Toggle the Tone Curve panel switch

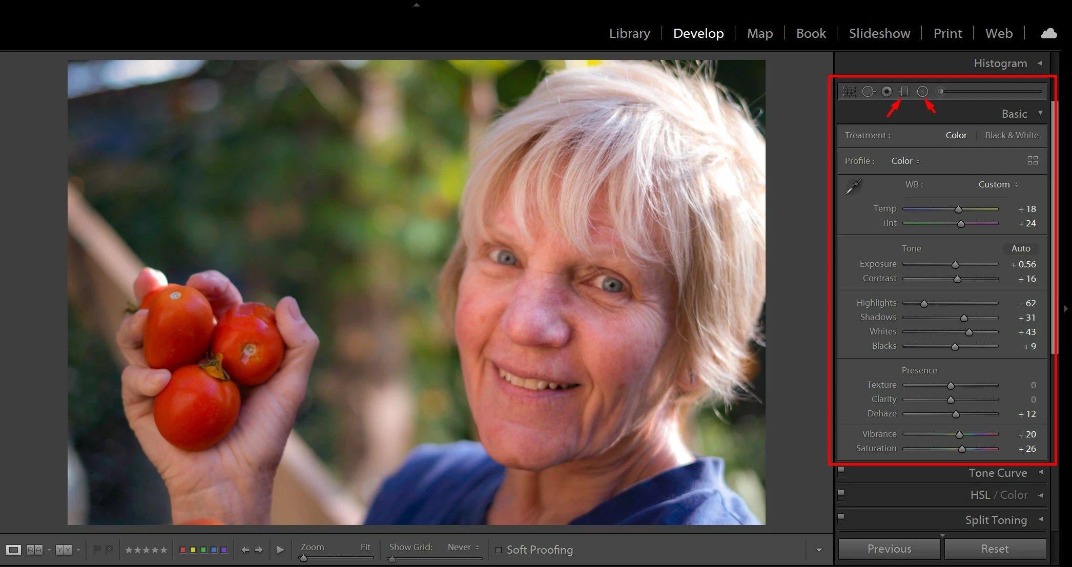click(x=841, y=472)
